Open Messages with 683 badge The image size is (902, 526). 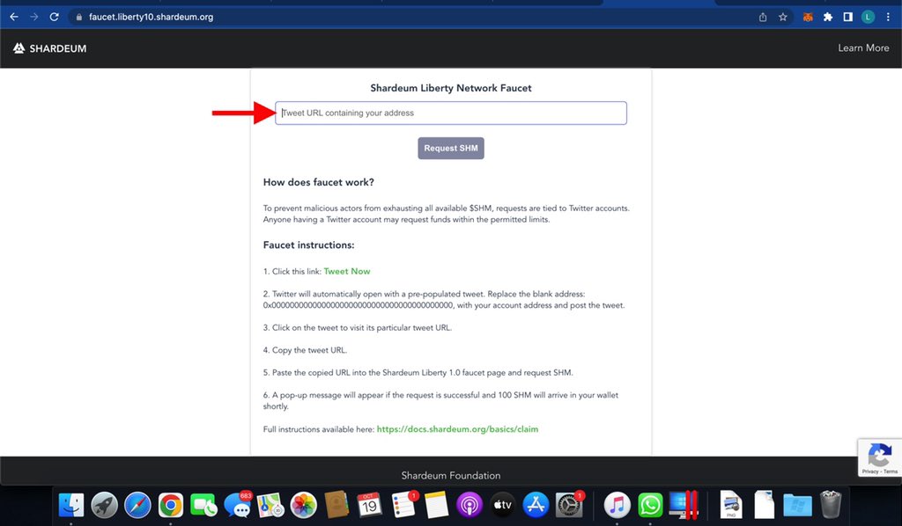238,505
